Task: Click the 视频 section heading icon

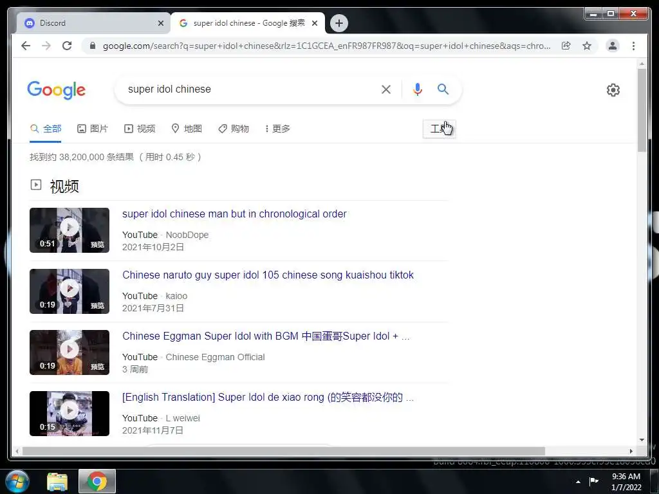Action: [36, 185]
